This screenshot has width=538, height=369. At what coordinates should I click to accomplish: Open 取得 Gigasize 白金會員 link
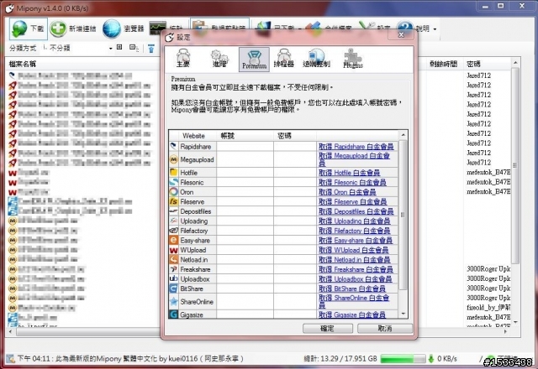[x=352, y=314]
